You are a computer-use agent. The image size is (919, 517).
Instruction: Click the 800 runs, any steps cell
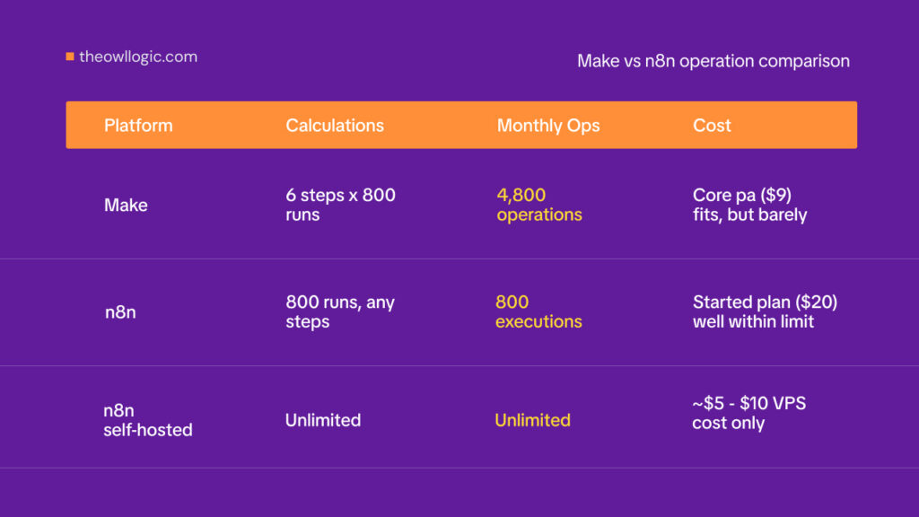pos(340,311)
